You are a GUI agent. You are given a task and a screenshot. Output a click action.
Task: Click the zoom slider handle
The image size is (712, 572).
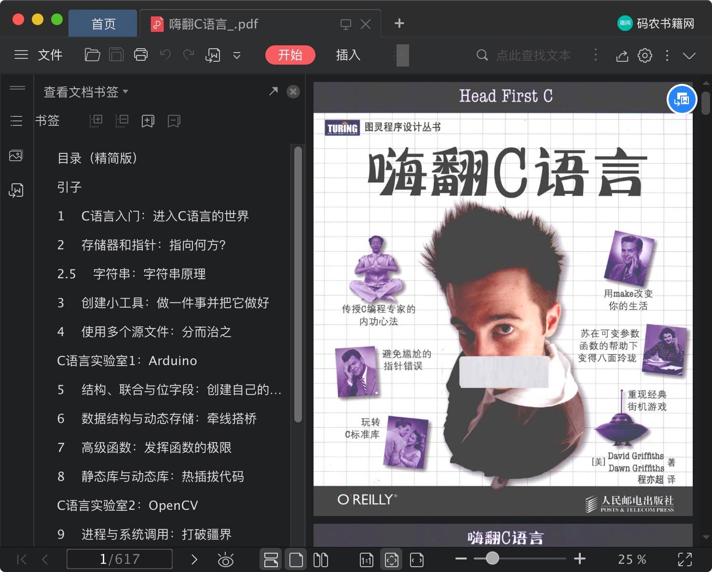[492, 558]
